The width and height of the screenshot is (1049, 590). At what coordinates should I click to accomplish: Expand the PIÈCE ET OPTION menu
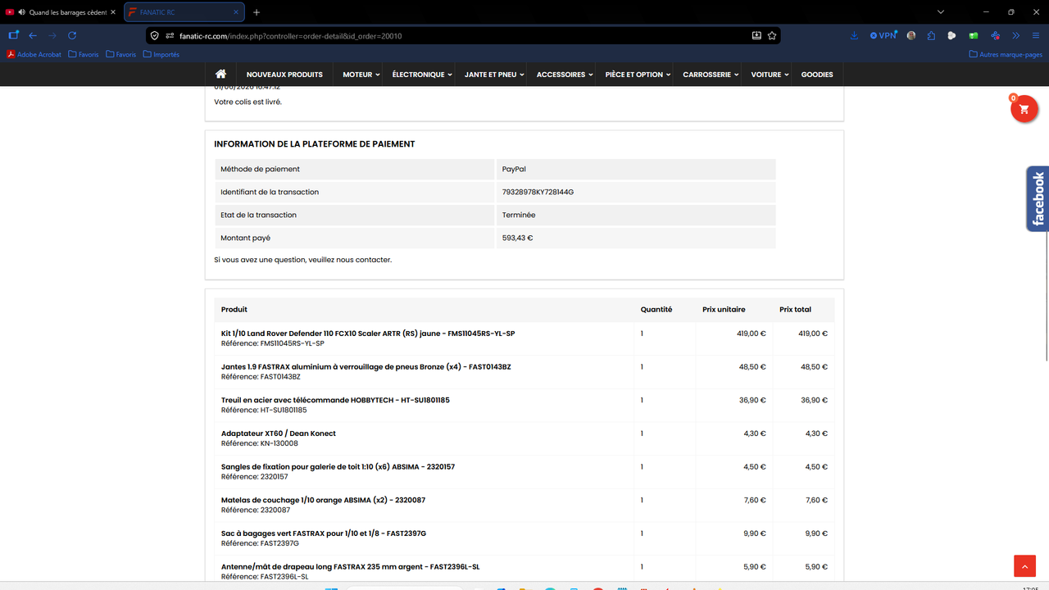coord(638,75)
